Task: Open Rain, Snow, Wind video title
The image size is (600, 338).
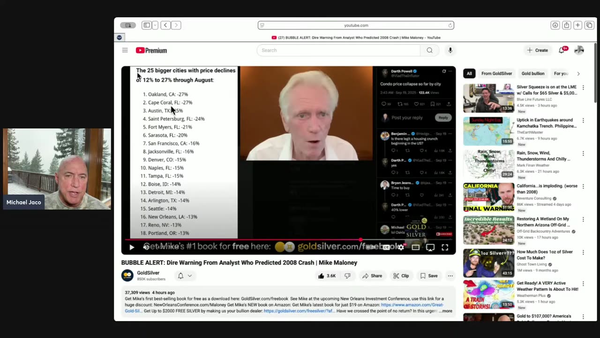Action: coord(543,156)
